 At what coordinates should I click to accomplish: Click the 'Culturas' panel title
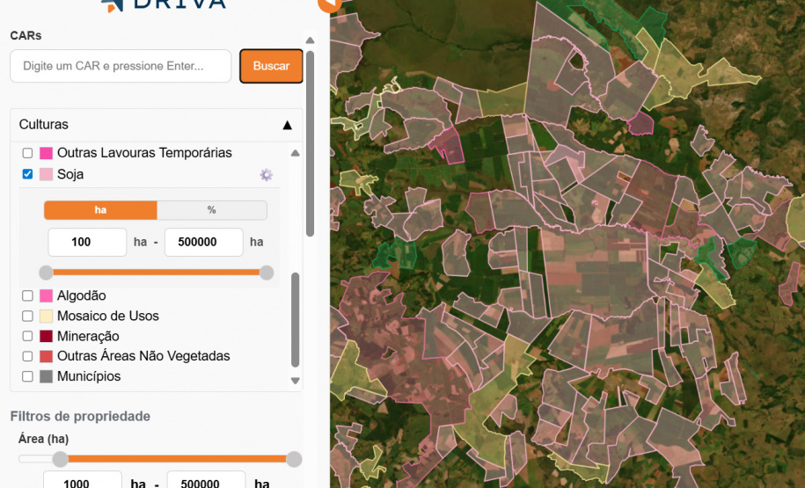[x=44, y=125]
